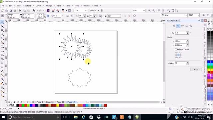Screen dimensions: 213x120
Task: Collapse the Transformations docker with the chevron
Action: click(x=199, y=21)
